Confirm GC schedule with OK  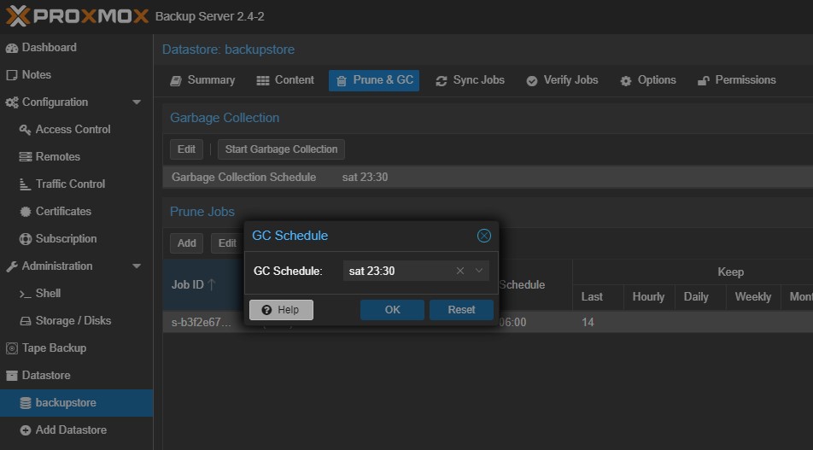[392, 310]
